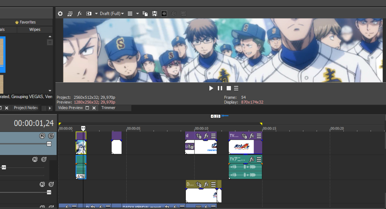
Task: Switch to the Project Notes tab
Action: pyautogui.click(x=26, y=108)
